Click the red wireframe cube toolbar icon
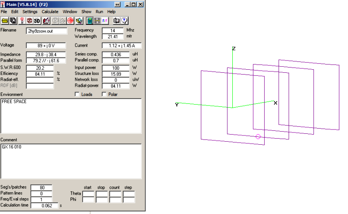The width and height of the screenshot is (348, 214). click(x=29, y=21)
